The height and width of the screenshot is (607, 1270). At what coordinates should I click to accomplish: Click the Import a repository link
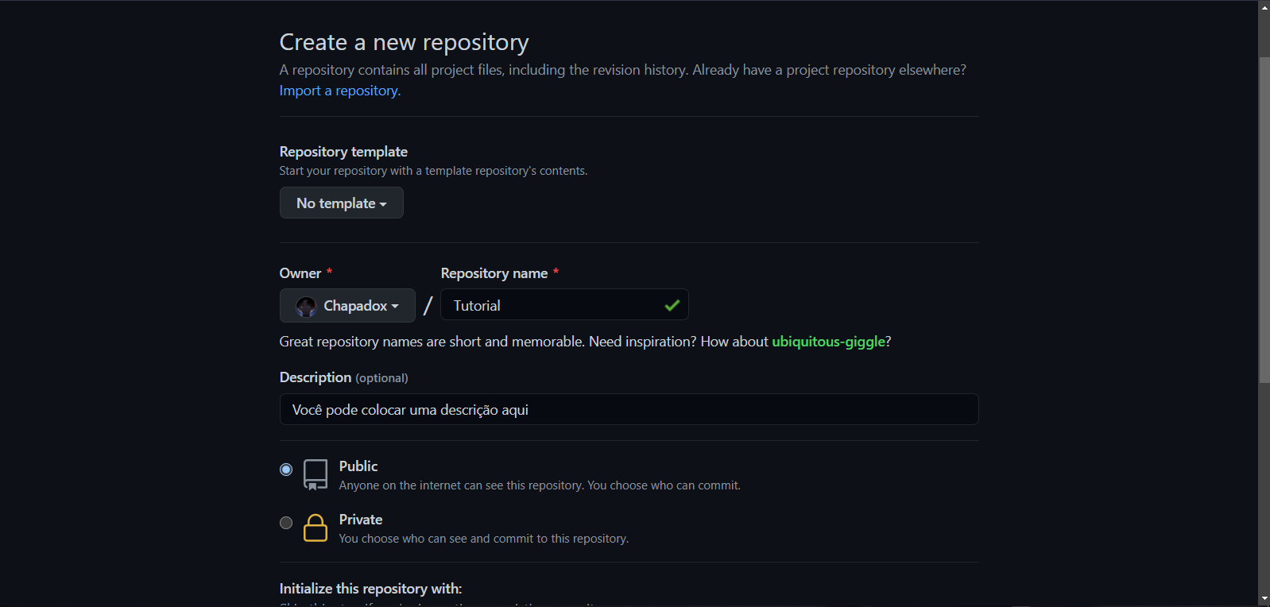click(x=339, y=91)
